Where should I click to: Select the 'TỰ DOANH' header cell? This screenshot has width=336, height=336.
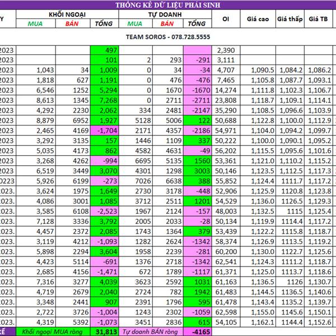point(165,15)
